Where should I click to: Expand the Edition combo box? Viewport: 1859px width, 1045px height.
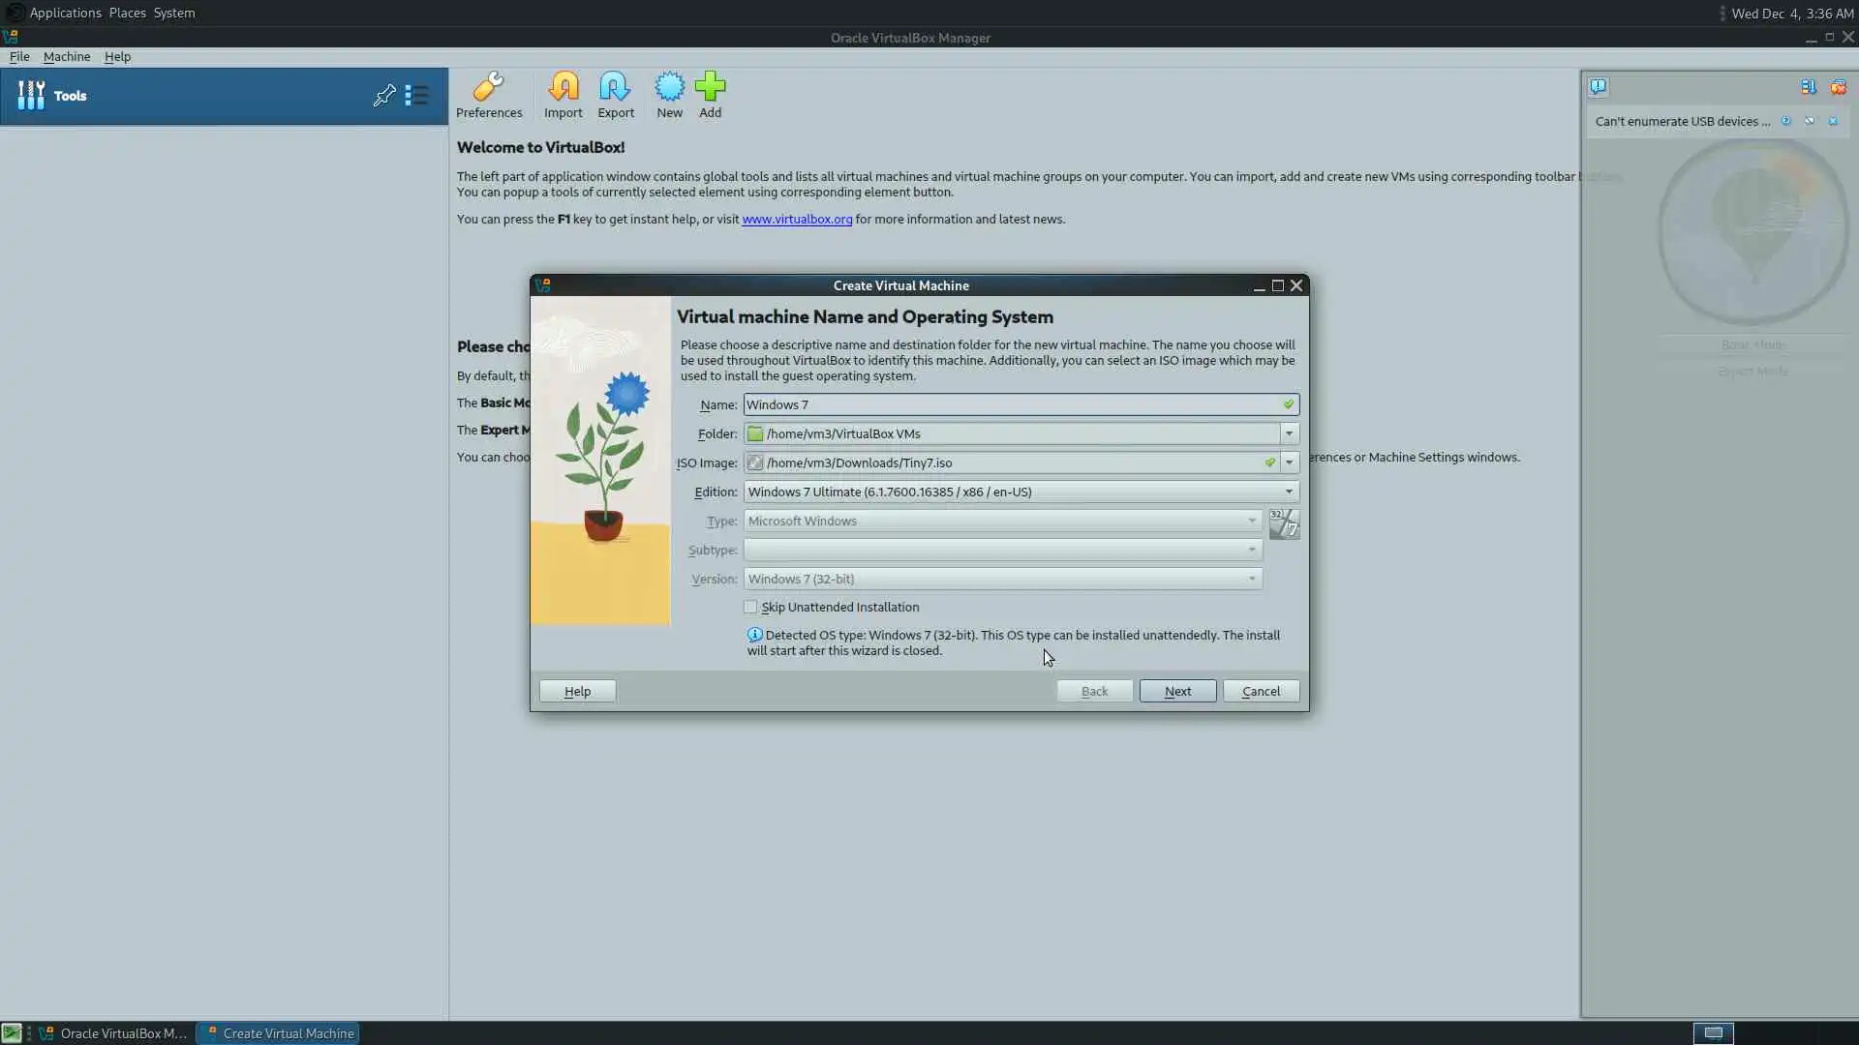[1289, 492]
